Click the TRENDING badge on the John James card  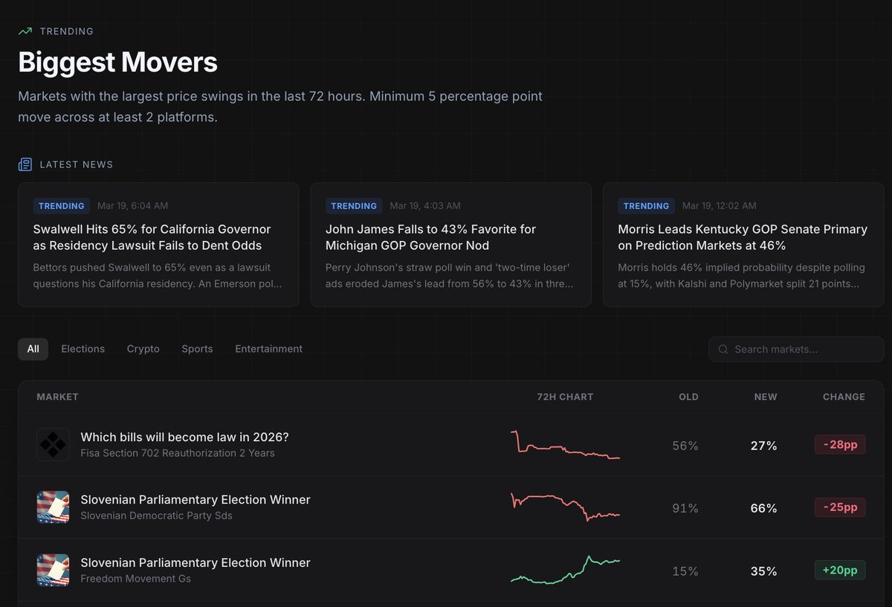coord(354,206)
